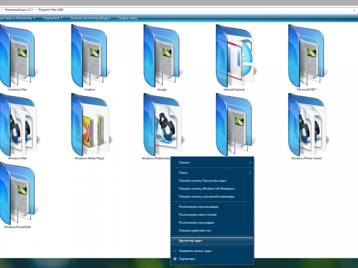The image size is (358, 268).
Task: Click the Windows Photo Viewer name label
Action: (307, 159)
